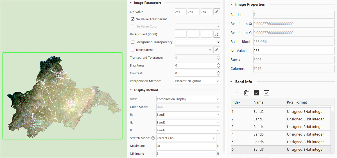Collapse the Band Info section
This screenshot has height=158, width=337.
click(231, 82)
